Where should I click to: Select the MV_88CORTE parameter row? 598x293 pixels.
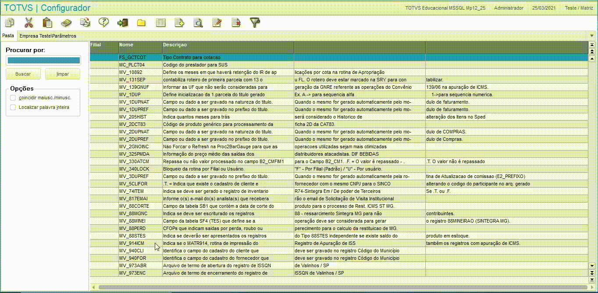[338, 206]
